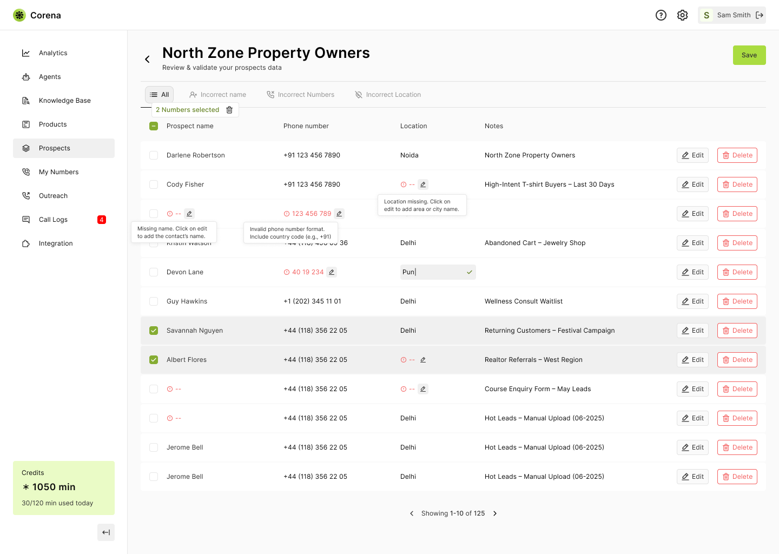The width and height of the screenshot is (779, 554).
Task: Switch to the Incorrect Numbers tab
Action: 300,95
